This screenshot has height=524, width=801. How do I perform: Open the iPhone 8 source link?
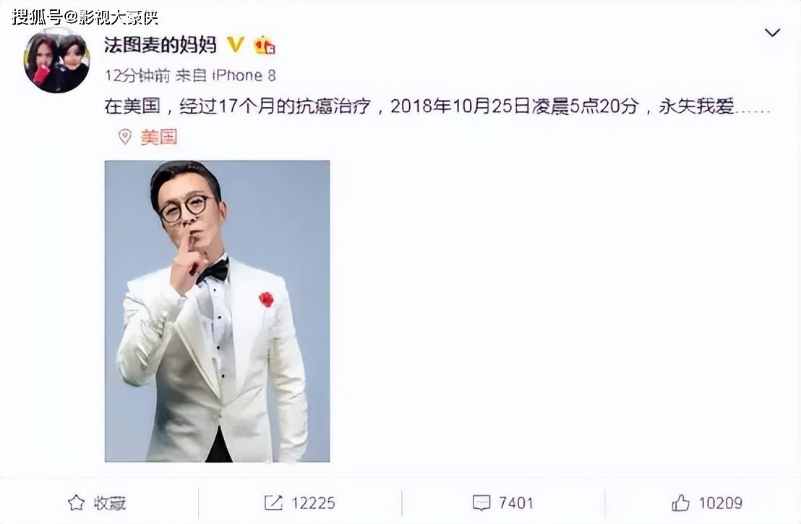[244, 76]
